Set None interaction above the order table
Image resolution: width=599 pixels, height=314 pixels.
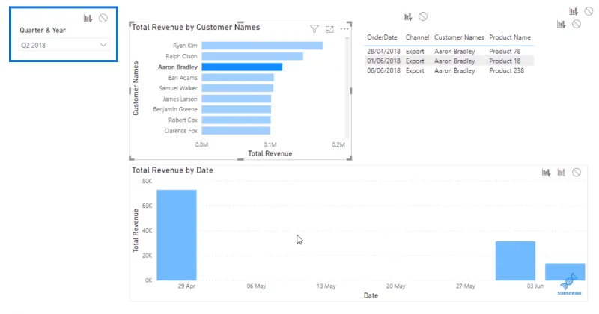[x=423, y=16]
